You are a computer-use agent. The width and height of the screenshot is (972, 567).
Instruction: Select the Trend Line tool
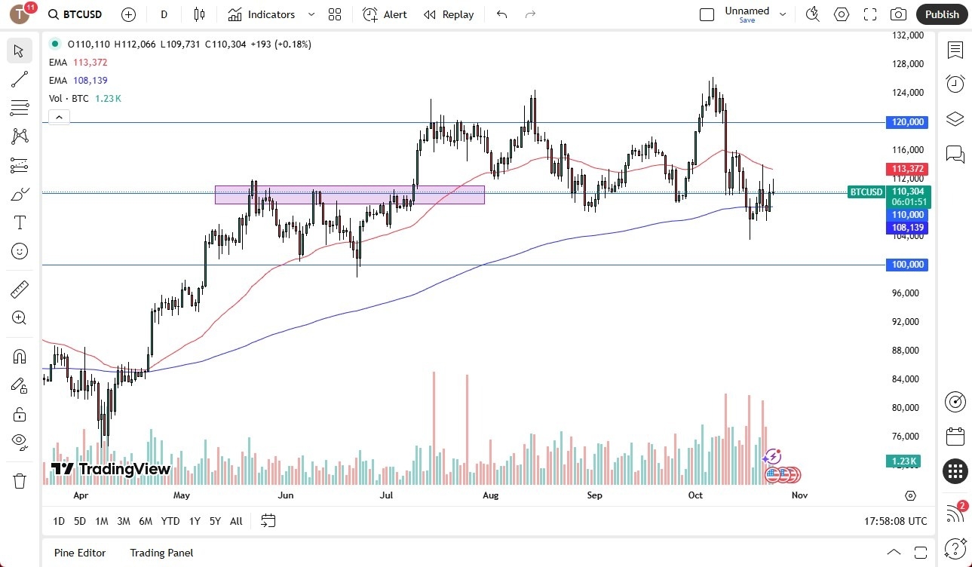[x=19, y=79]
